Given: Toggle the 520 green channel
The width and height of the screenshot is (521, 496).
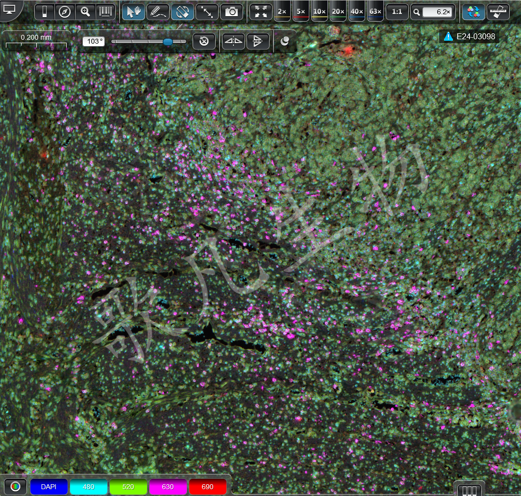Looking at the screenshot, I should point(128,487).
